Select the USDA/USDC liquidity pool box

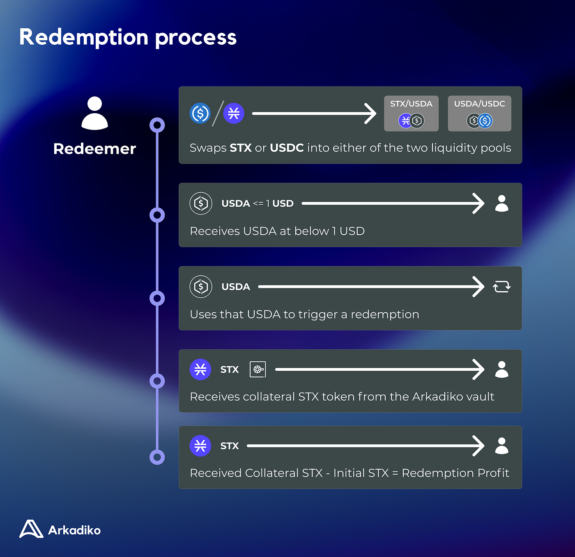click(x=479, y=114)
